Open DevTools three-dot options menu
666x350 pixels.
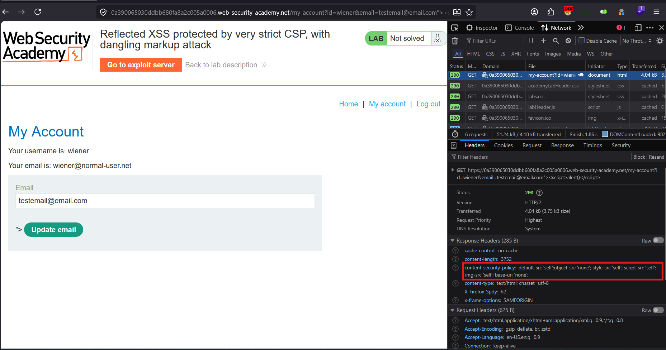(x=650, y=28)
